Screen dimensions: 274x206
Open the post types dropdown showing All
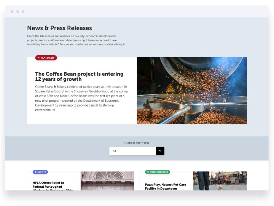click(x=133, y=151)
